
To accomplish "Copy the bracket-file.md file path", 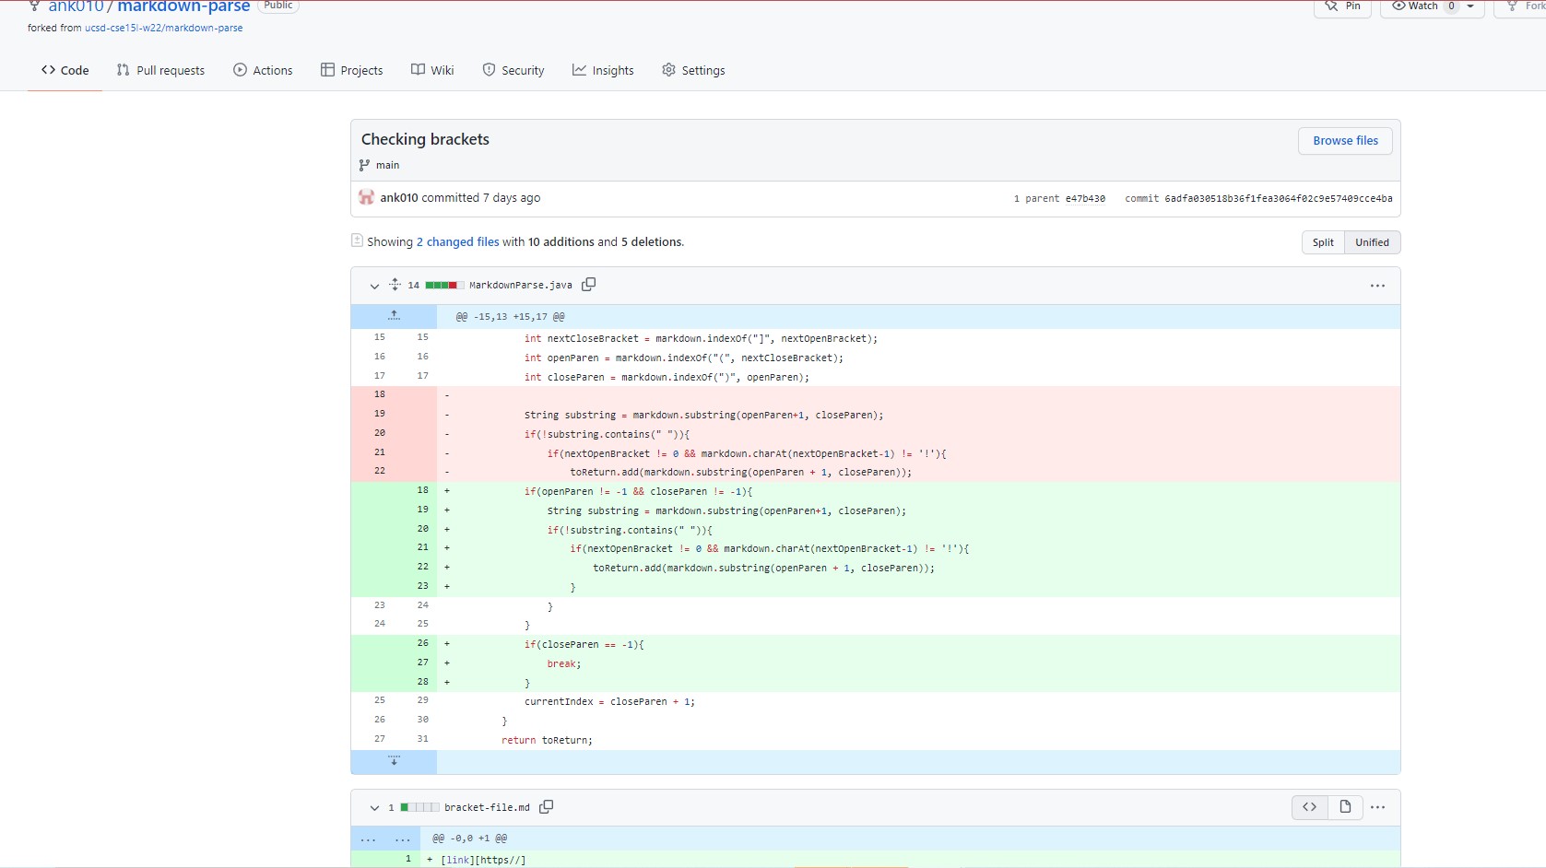I will pos(546,806).
